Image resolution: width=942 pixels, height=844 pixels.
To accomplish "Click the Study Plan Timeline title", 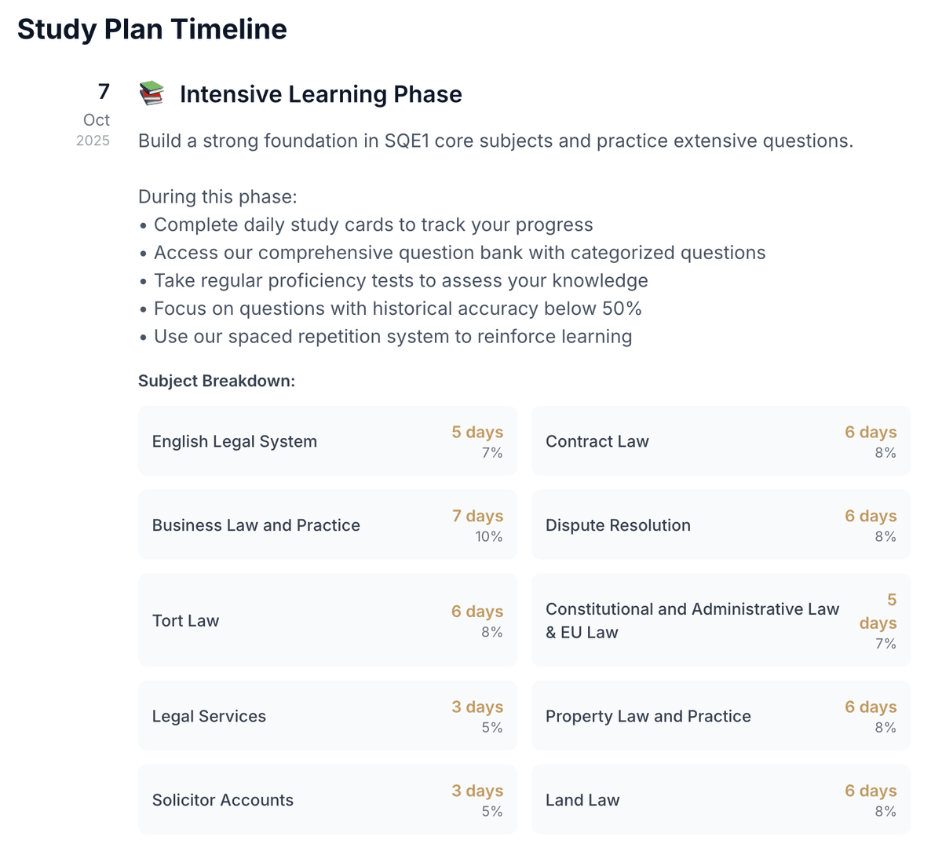I will click(152, 29).
